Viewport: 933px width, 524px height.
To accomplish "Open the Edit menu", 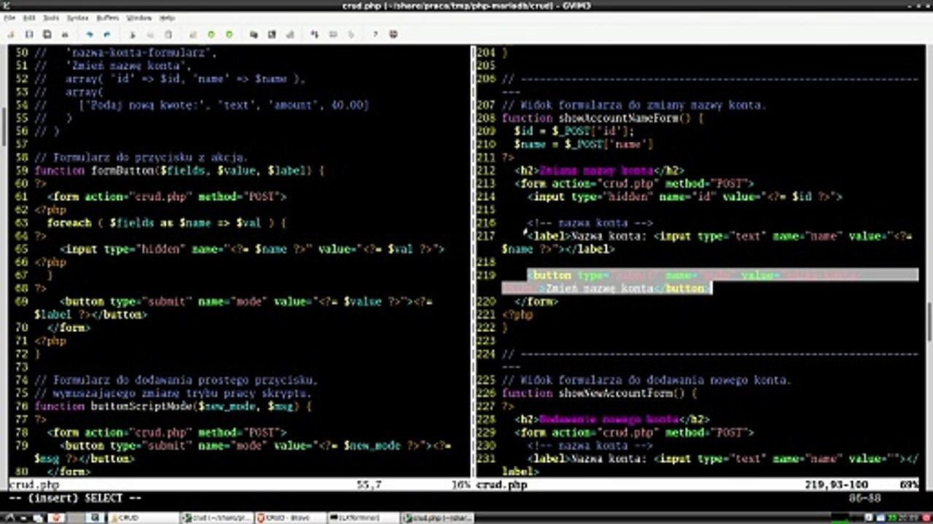I will point(29,17).
